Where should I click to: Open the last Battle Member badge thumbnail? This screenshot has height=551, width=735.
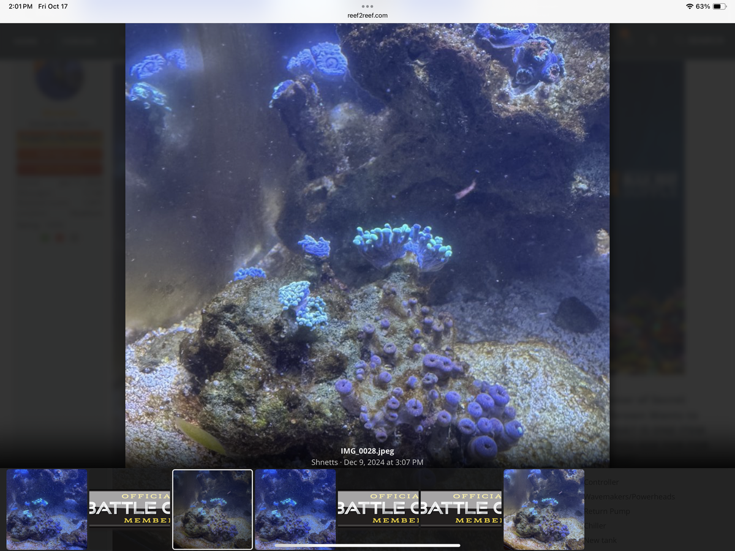pyautogui.click(x=461, y=508)
